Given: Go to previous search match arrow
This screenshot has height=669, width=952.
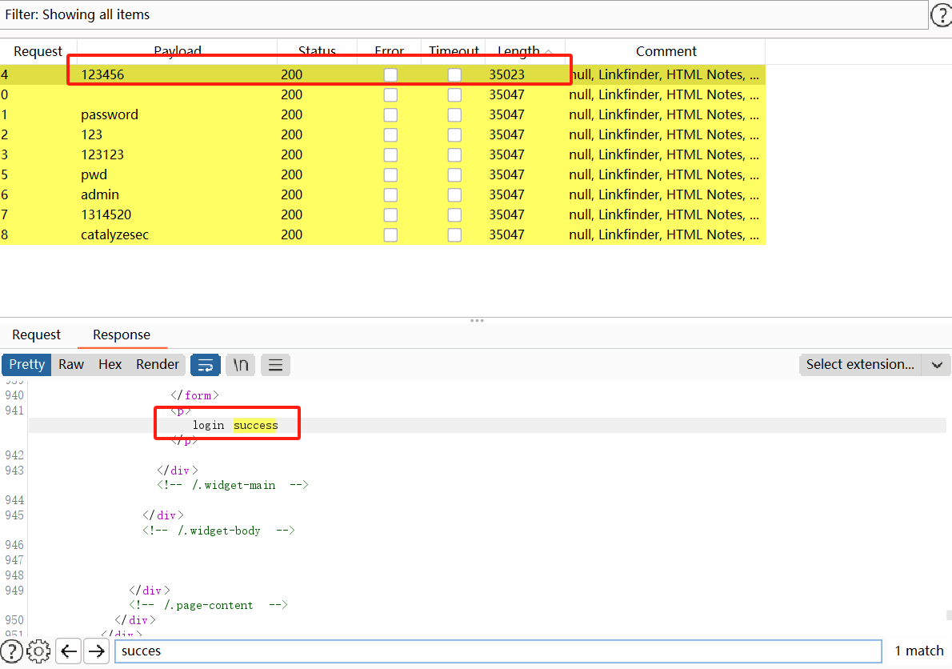Looking at the screenshot, I should point(69,651).
